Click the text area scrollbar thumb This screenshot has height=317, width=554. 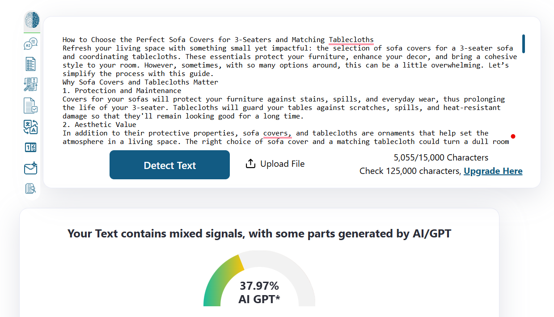tap(524, 44)
